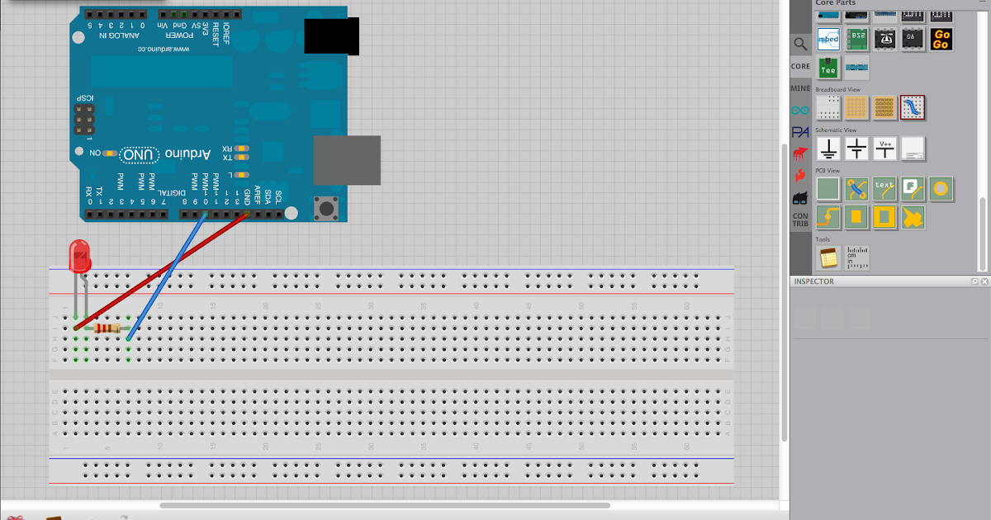991x520 pixels.
Task: Switch to the MINE parts tab
Action: point(801,87)
